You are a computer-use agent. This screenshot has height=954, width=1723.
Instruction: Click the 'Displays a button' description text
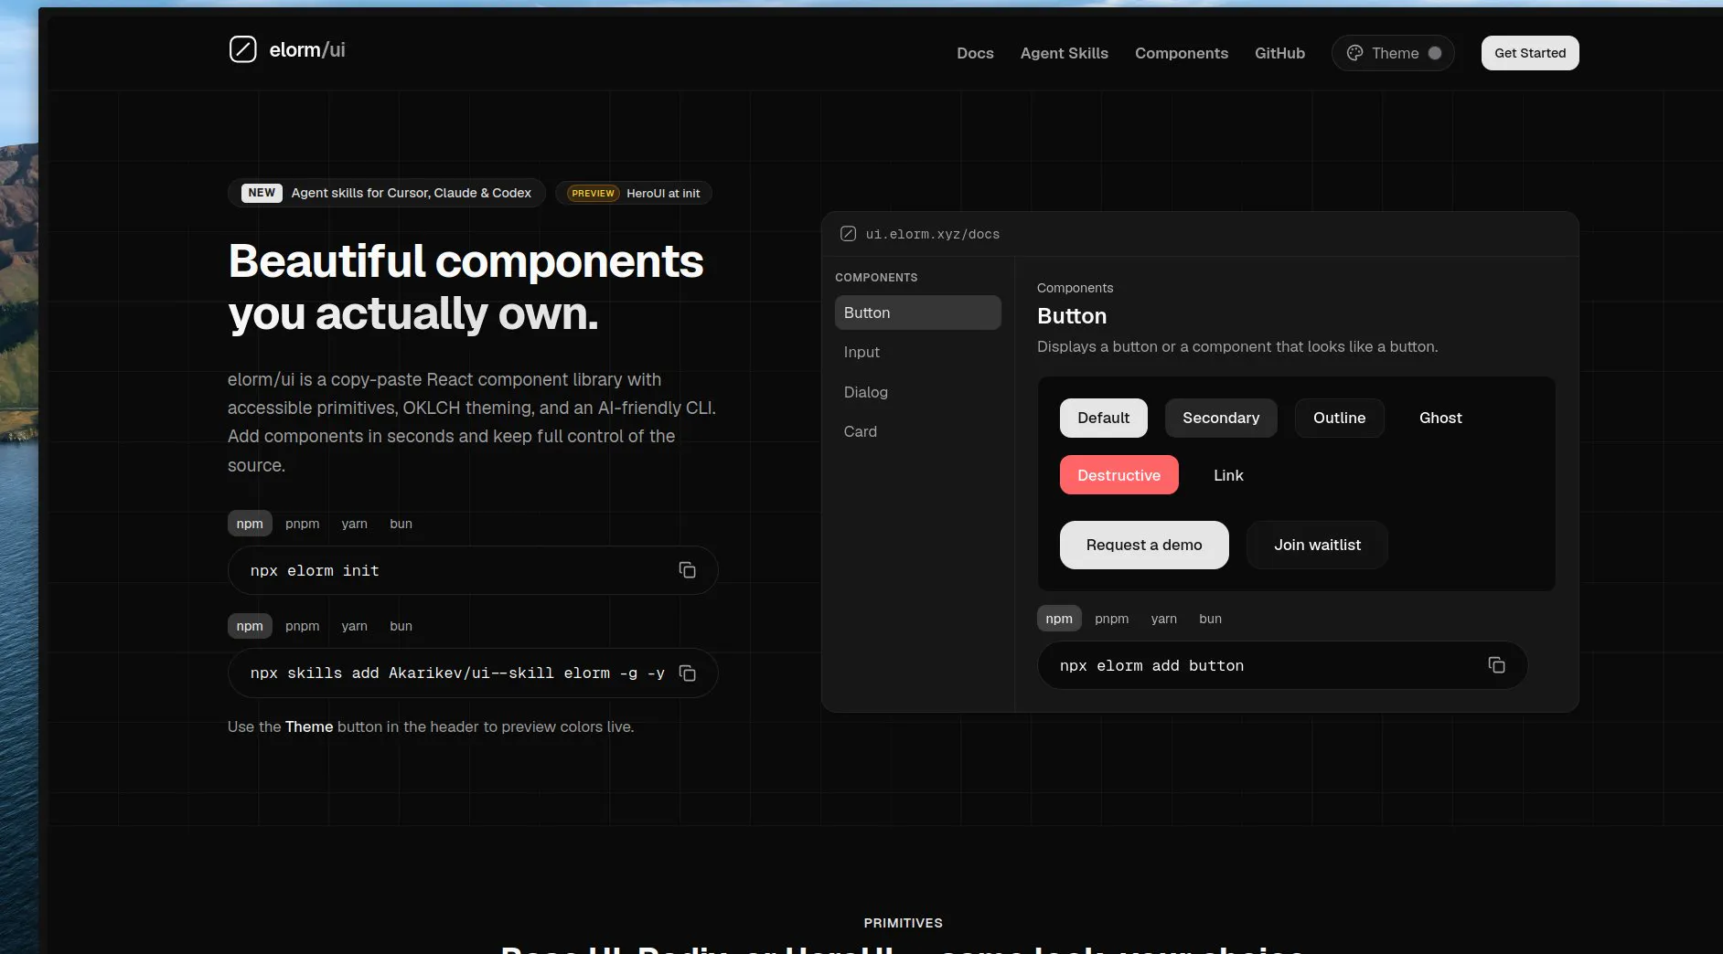point(1237,346)
